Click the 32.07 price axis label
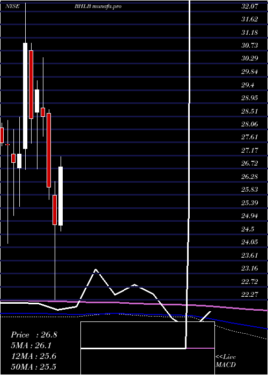The width and height of the screenshot is (268, 375). click(x=250, y=6)
